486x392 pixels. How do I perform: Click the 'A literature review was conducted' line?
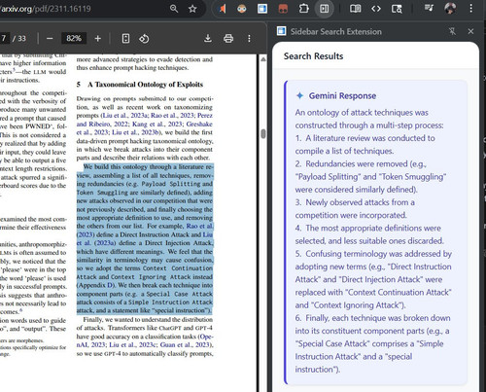click(370, 138)
